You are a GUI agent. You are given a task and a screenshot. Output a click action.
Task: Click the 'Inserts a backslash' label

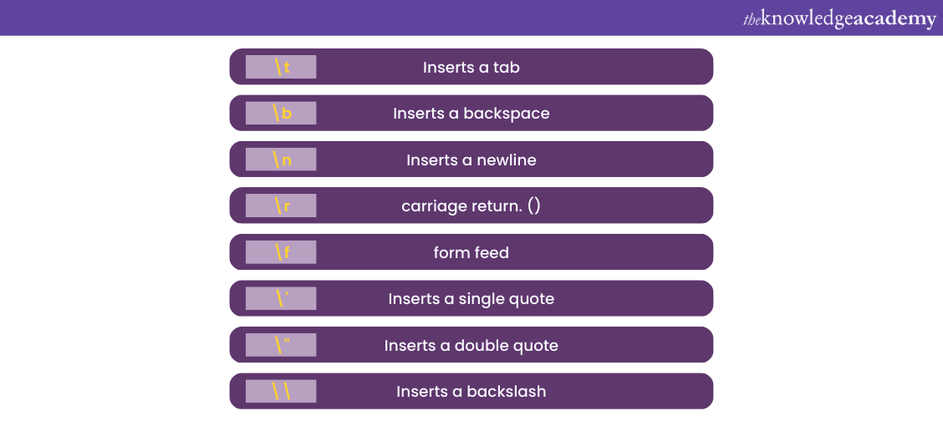(471, 391)
